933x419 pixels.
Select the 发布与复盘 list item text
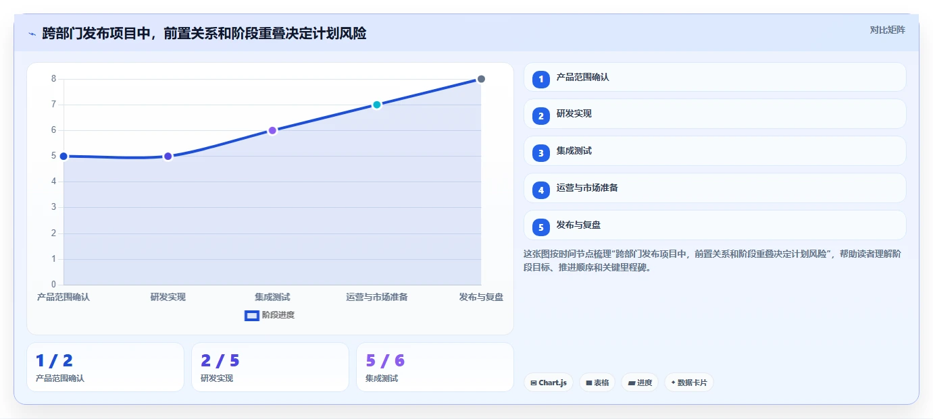click(x=578, y=225)
